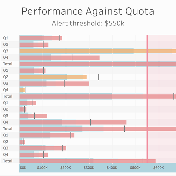The height and width of the screenshot is (176, 176).
Task: Select the $100K axis tick label
Action: click(x=43, y=168)
